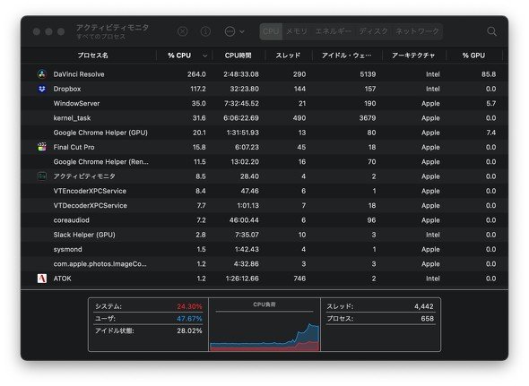The height and width of the screenshot is (386, 529).
Task: Select the WindowServer process row
Action: (264, 104)
